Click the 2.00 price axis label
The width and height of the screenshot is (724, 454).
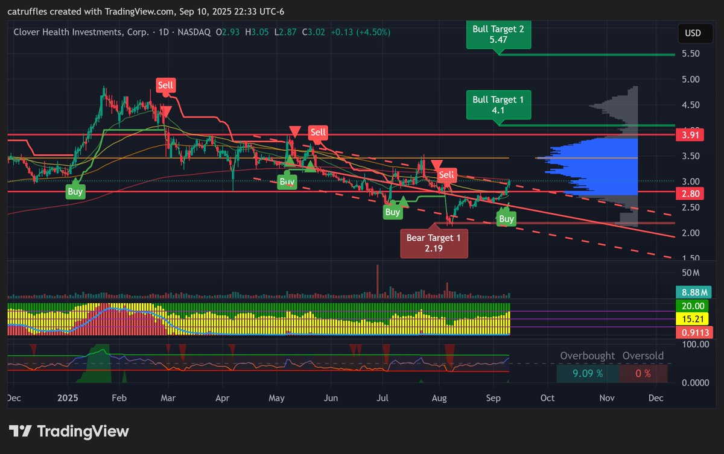(x=690, y=233)
